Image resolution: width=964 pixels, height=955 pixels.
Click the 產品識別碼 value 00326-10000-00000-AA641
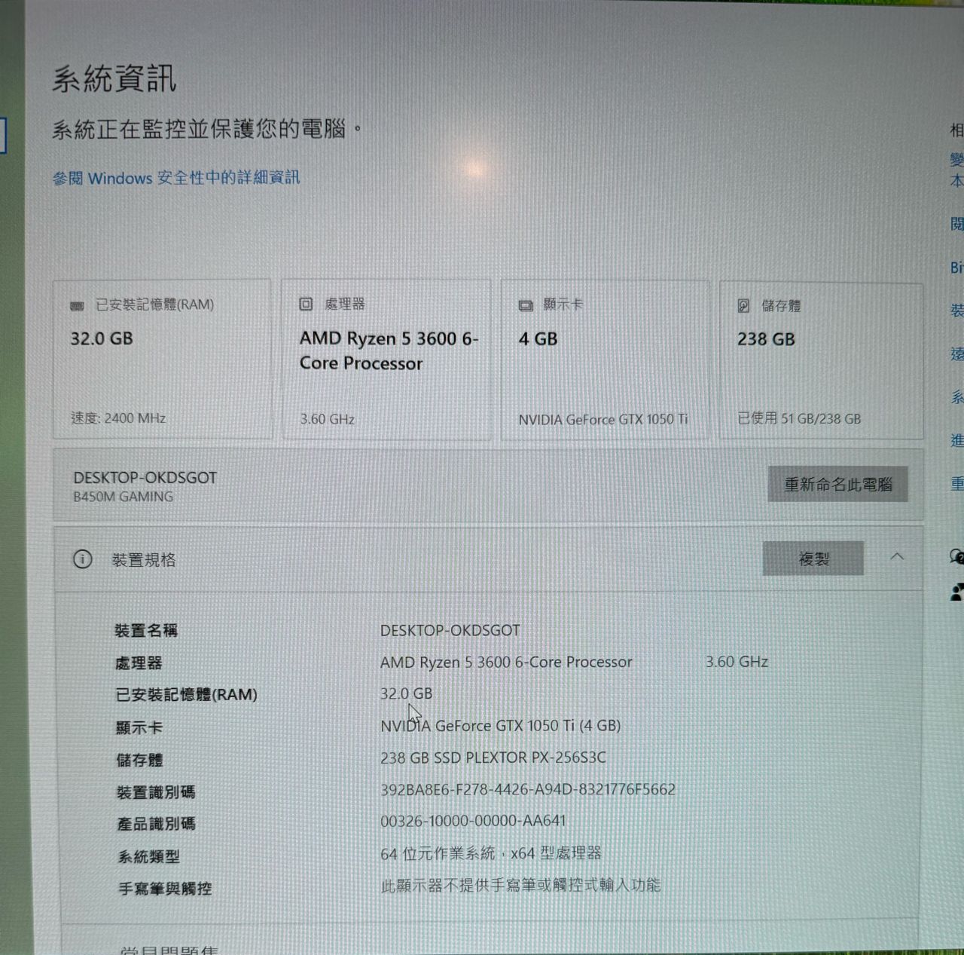(x=472, y=821)
